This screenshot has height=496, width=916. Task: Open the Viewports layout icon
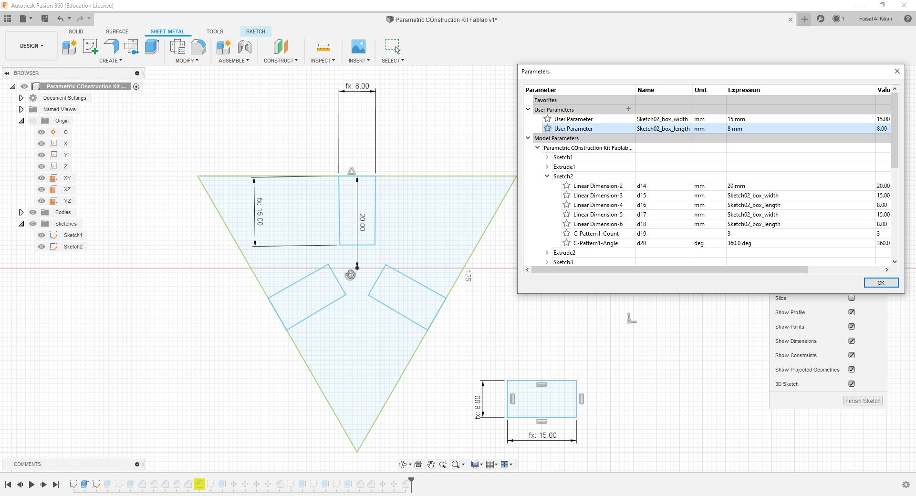click(505, 465)
